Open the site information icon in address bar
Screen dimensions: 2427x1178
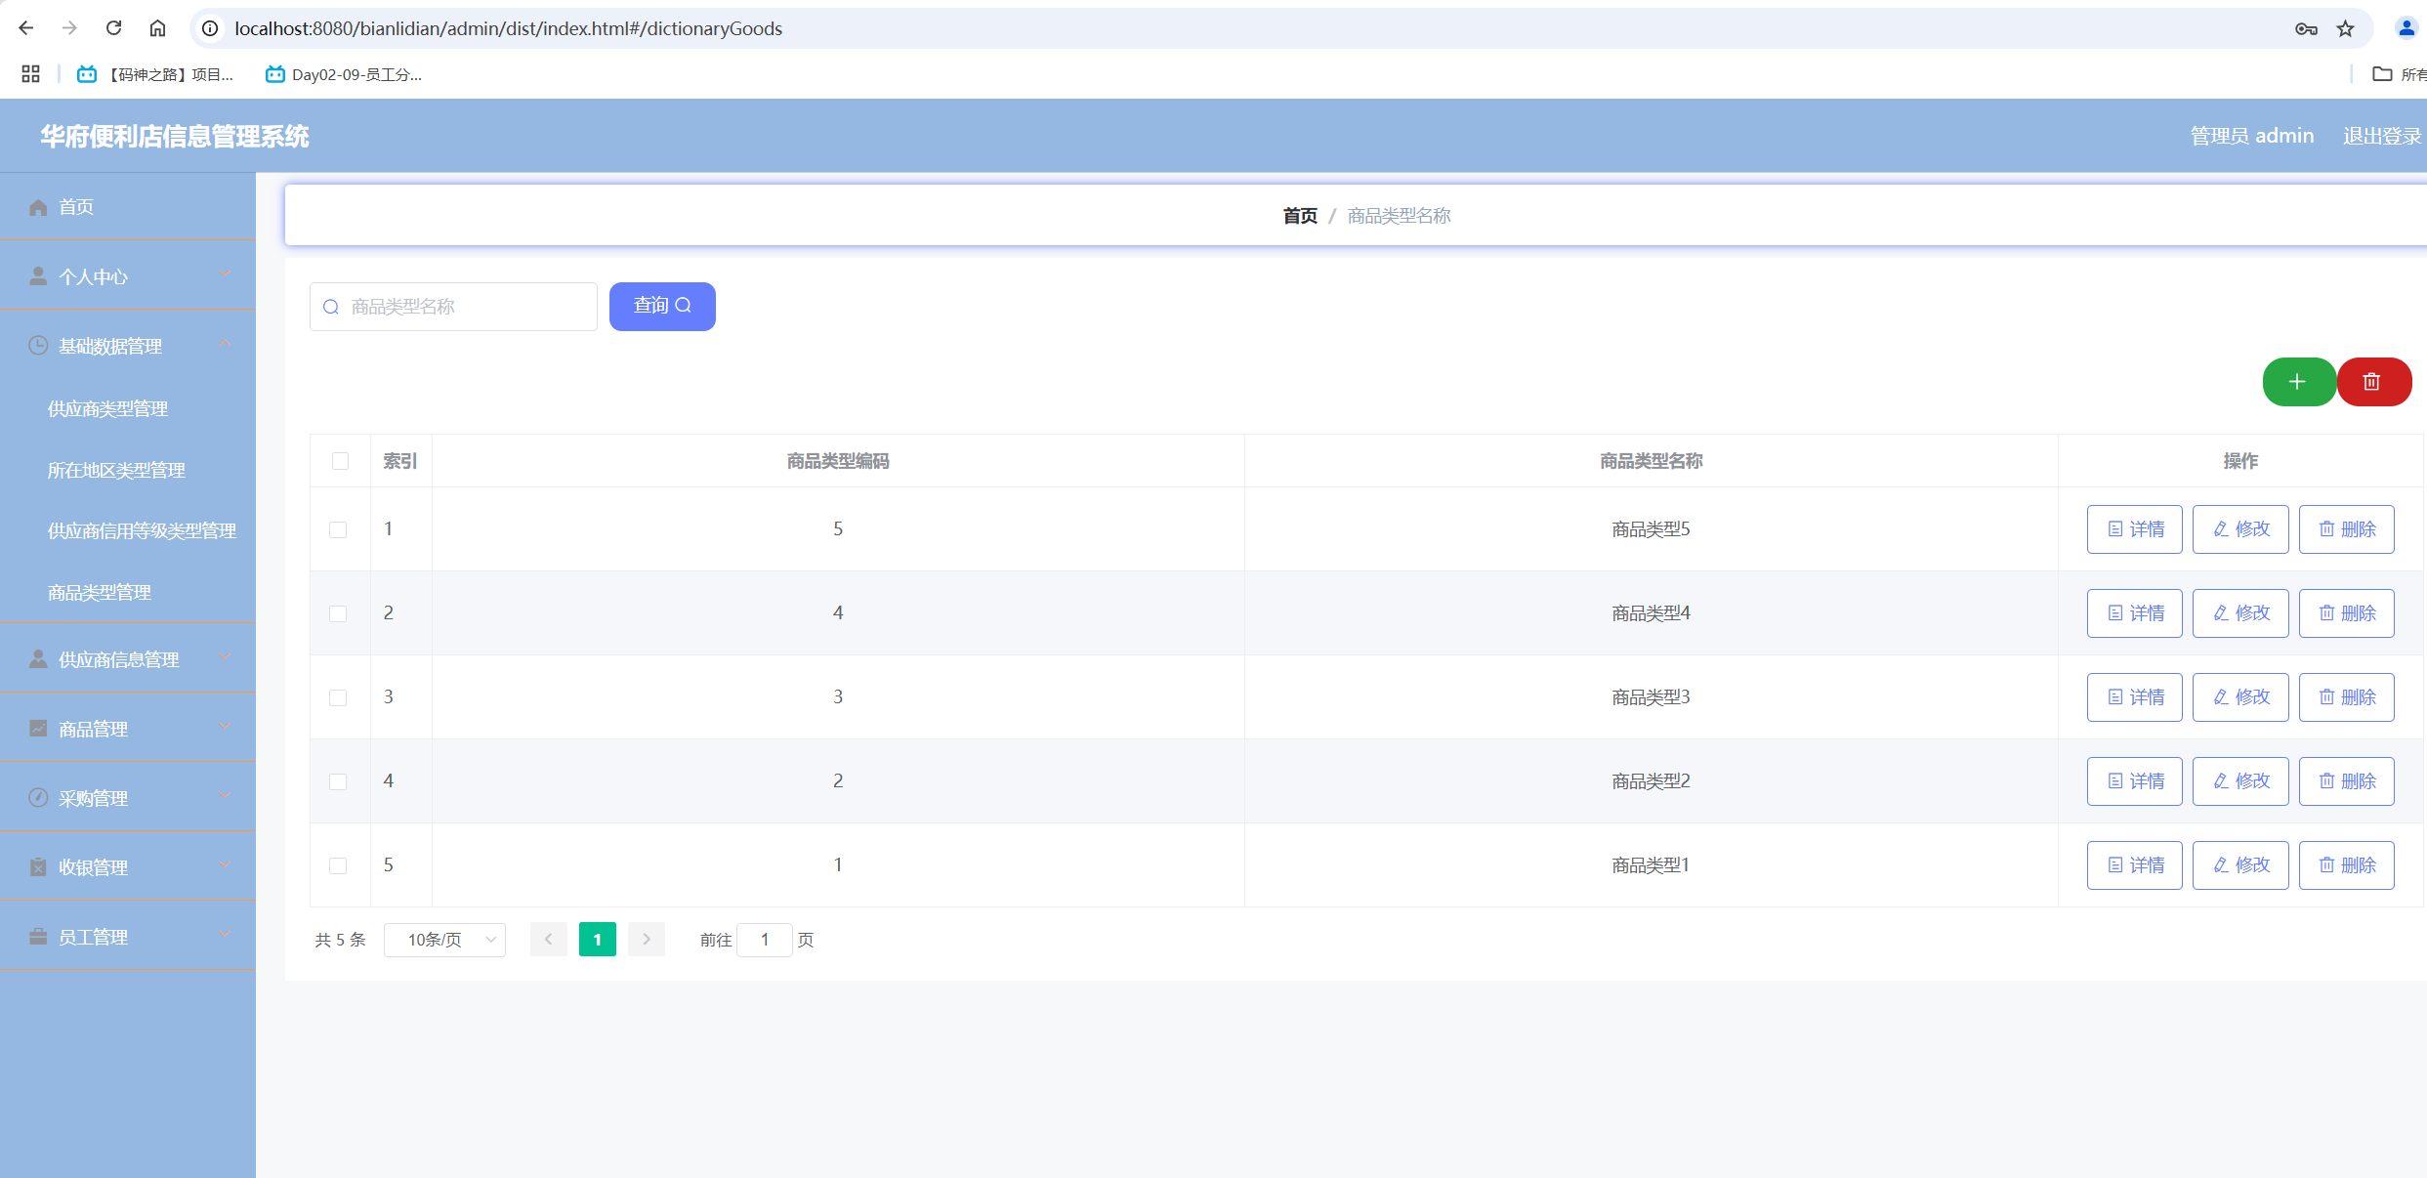tap(210, 28)
